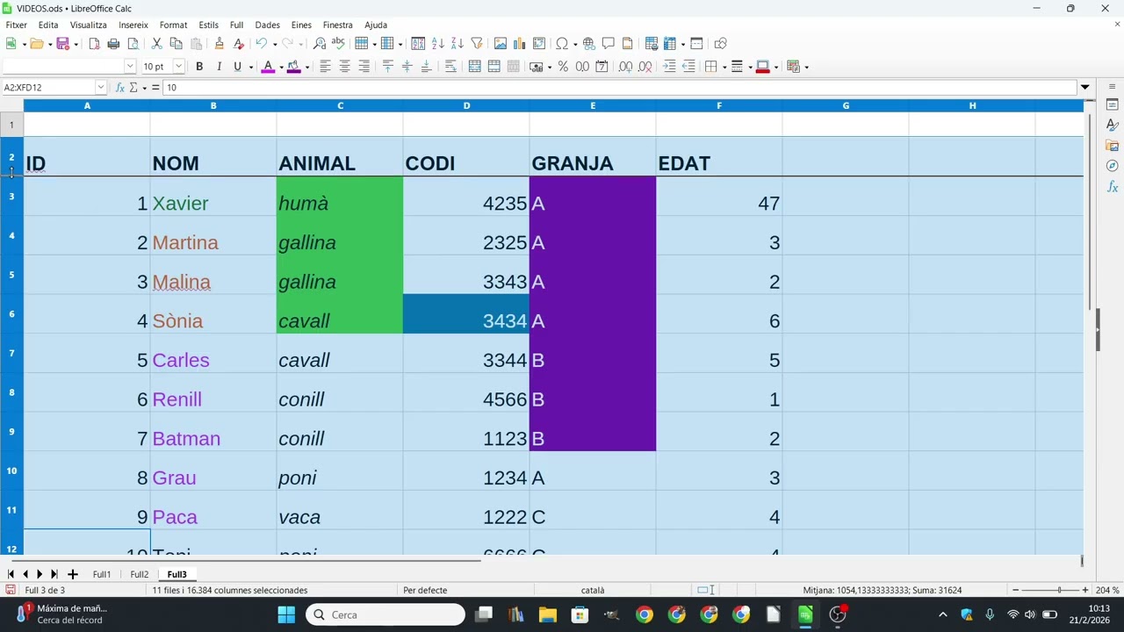Click the Sort ascending icon
Image resolution: width=1124 pixels, height=632 pixels.
tap(438, 43)
